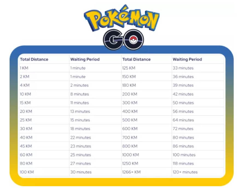242x193 pixels.
Task: Click the Poké Ball inside the GO logo
Action: 132,39
